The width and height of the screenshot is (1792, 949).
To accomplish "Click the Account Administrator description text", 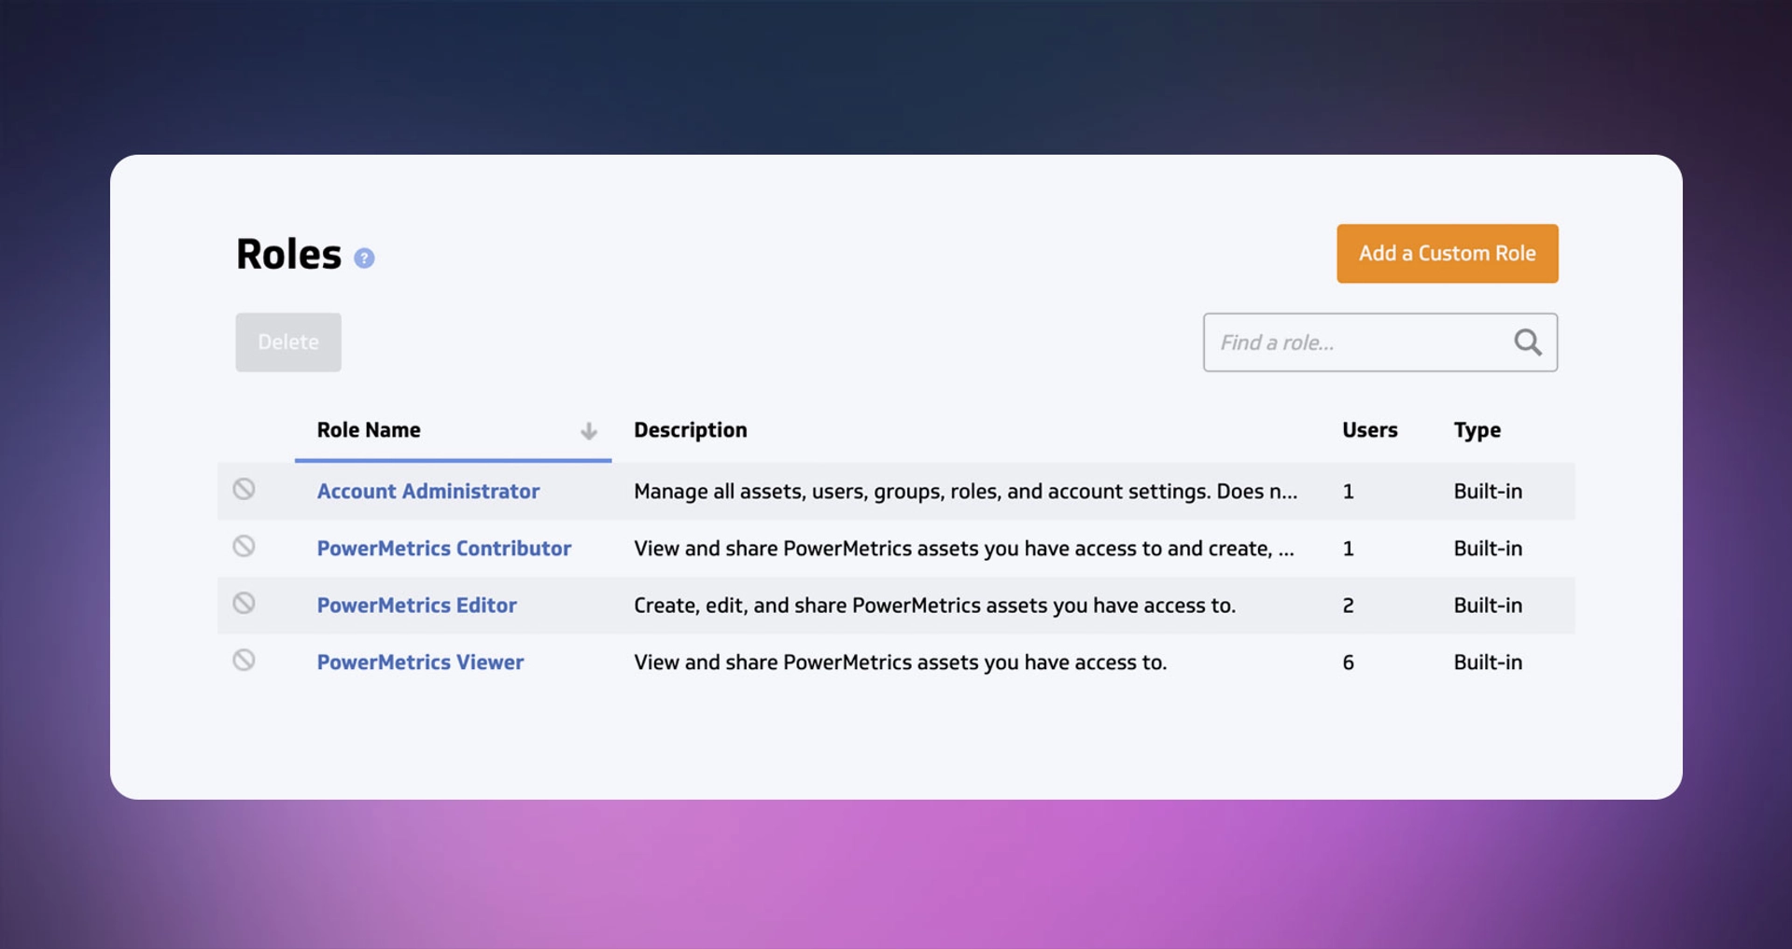I will [x=965, y=492].
